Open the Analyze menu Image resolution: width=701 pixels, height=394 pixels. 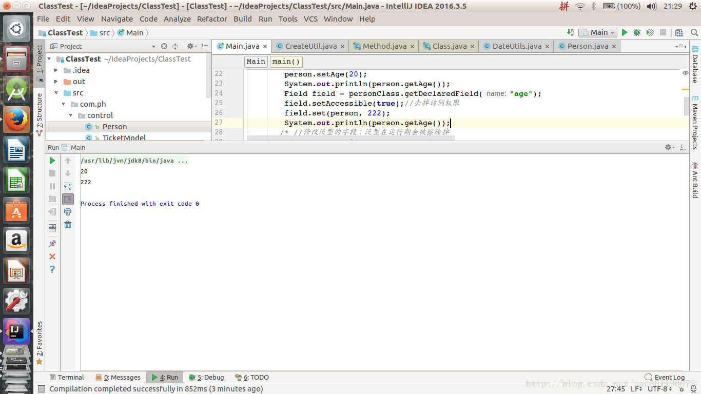[177, 19]
